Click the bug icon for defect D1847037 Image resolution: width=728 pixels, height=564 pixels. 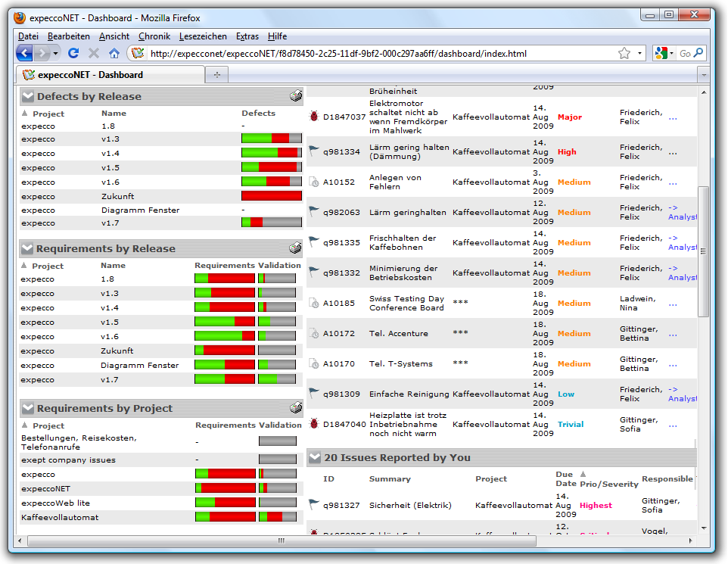click(x=315, y=117)
